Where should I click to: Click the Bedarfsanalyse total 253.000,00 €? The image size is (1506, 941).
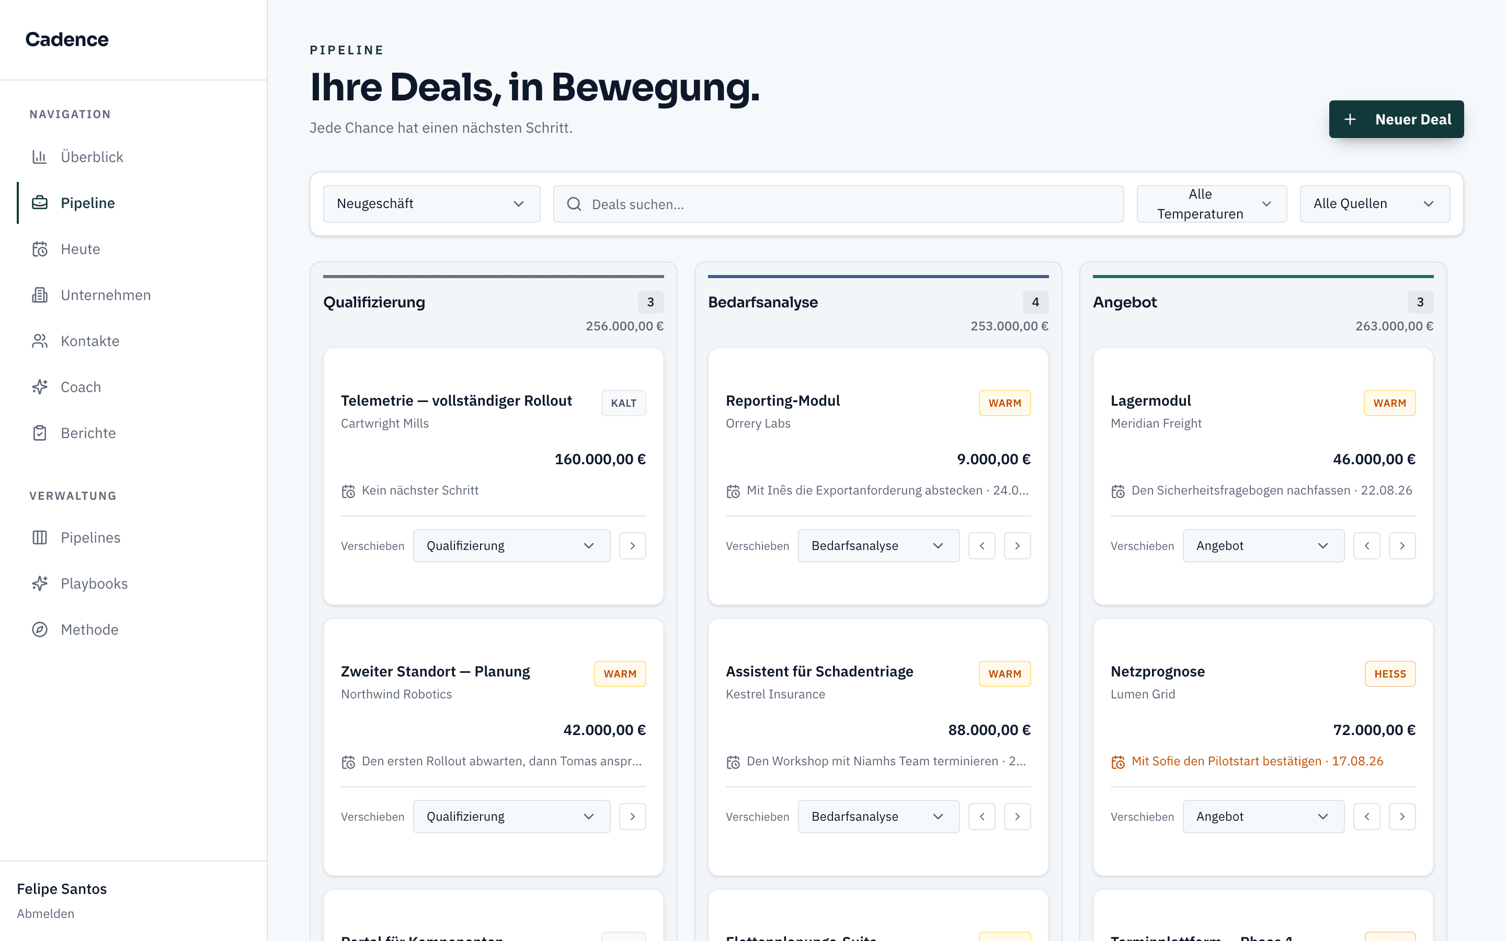(x=1009, y=326)
